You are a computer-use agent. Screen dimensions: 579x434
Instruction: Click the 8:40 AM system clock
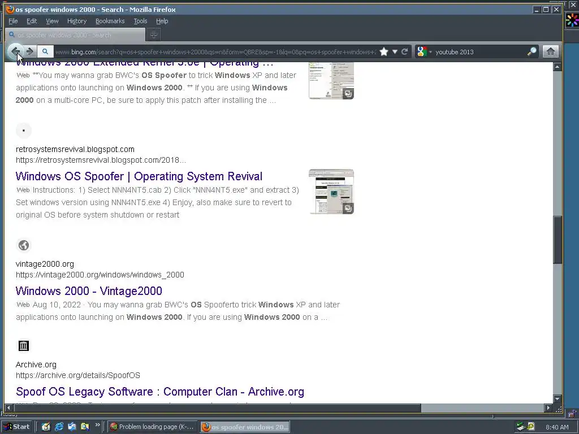pos(557,427)
